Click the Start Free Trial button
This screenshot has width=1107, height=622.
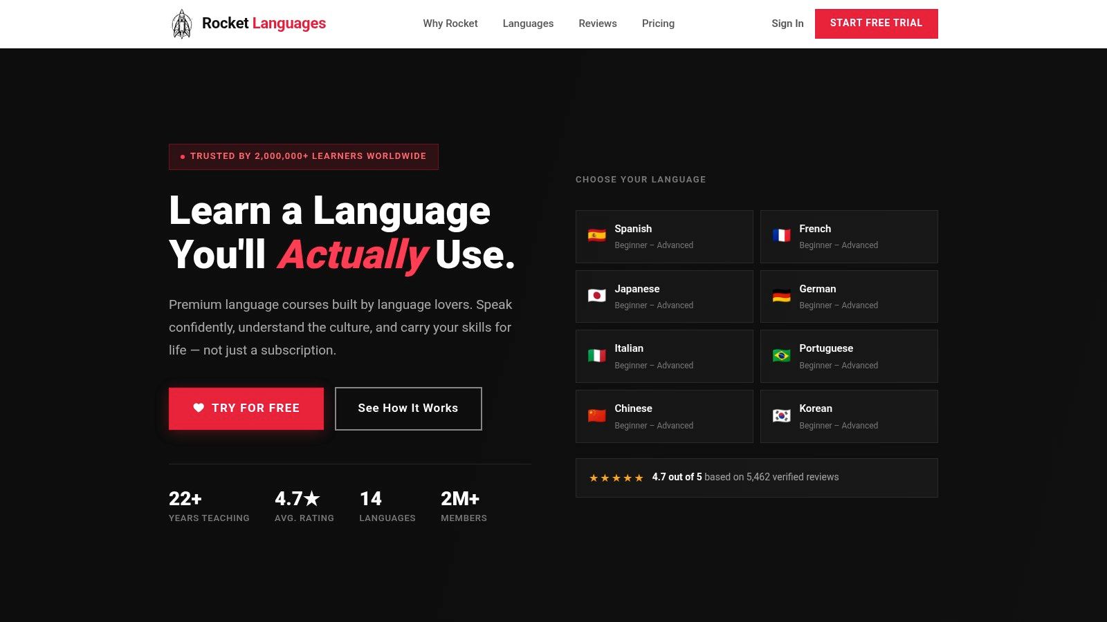[x=876, y=23]
